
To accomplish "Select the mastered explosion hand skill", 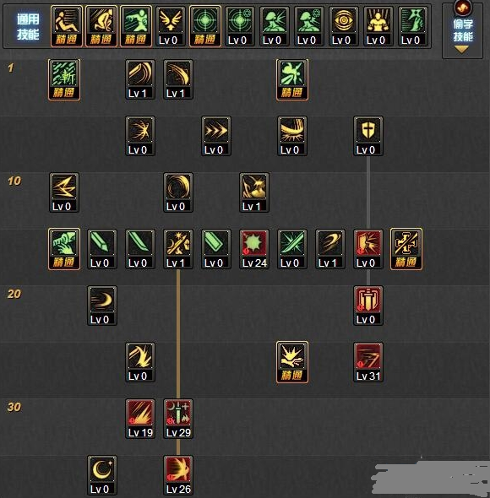I will click(292, 362).
